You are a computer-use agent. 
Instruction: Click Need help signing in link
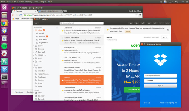[x=168, y=103]
